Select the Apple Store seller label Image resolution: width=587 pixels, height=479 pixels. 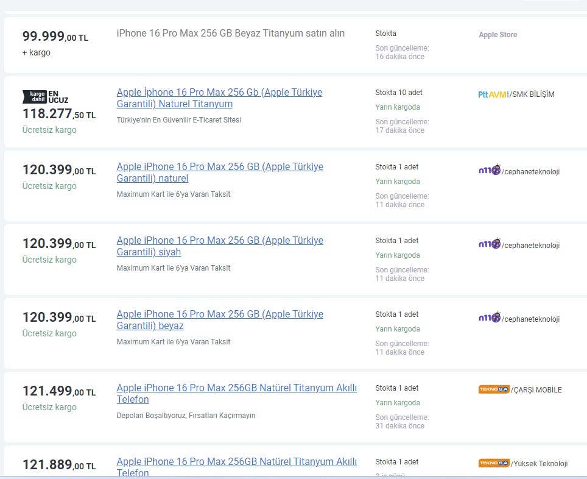(497, 35)
